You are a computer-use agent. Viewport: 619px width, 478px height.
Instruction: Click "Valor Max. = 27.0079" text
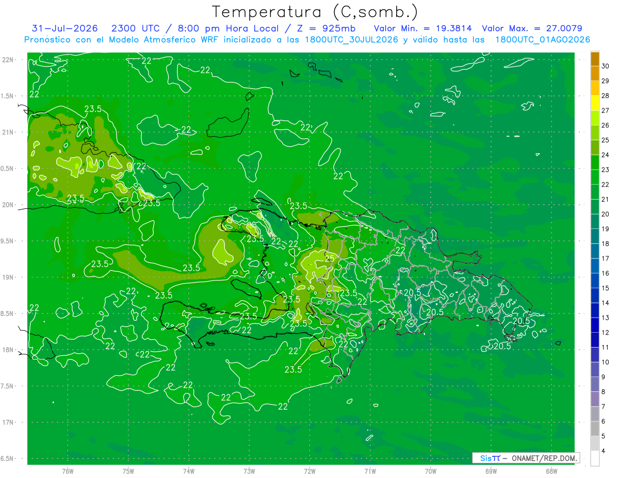click(x=532, y=28)
